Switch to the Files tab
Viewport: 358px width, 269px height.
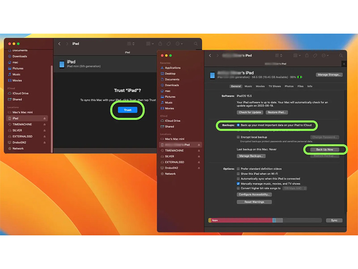click(300, 86)
